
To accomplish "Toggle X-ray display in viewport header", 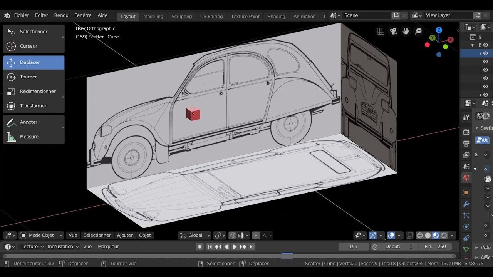I will pyautogui.click(x=409, y=235).
